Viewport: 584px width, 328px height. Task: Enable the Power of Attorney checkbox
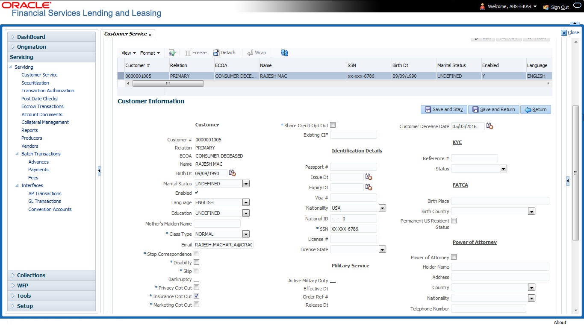tap(454, 257)
